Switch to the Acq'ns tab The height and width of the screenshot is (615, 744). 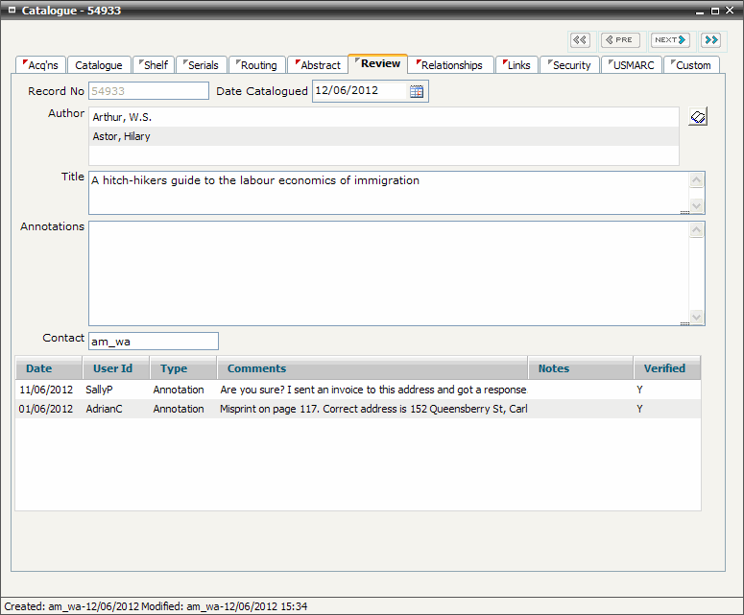(42, 65)
